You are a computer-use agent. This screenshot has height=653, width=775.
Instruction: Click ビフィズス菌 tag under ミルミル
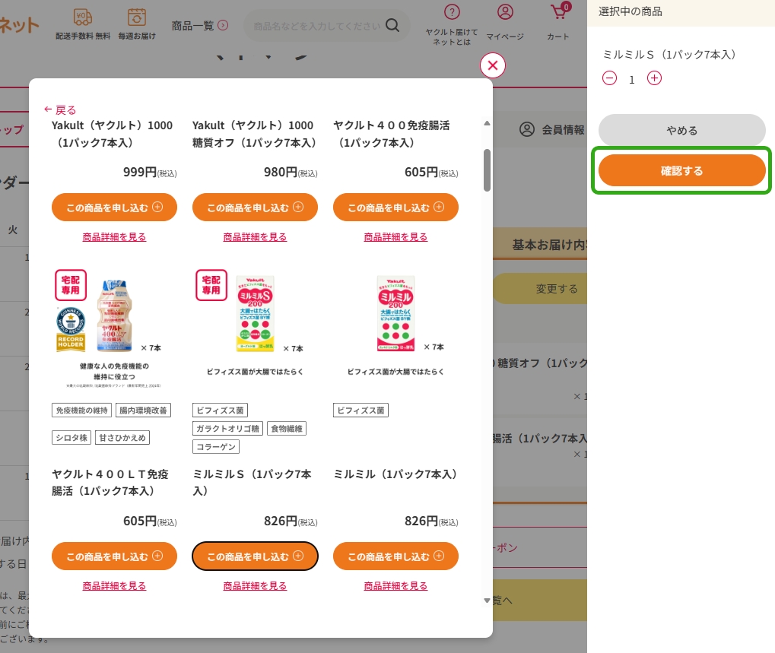[361, 411]
